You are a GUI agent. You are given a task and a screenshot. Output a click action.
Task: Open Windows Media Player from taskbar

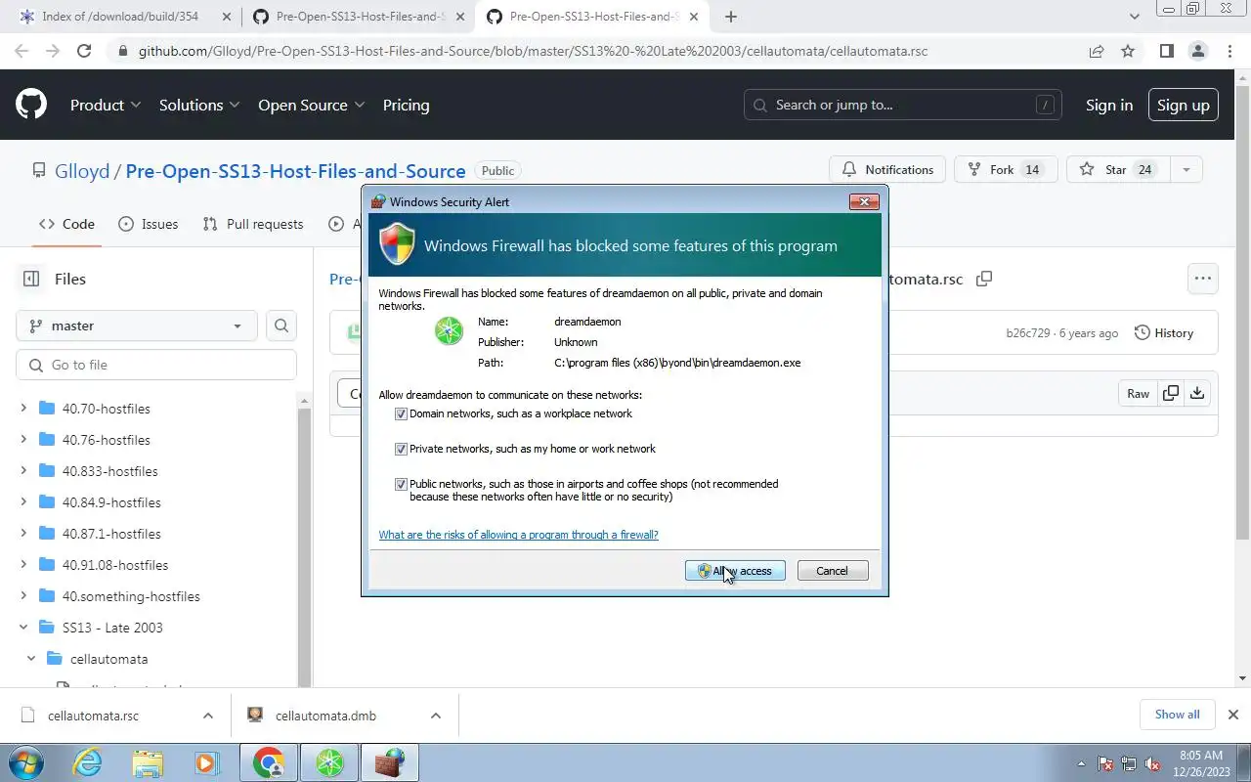coord(206,762)
